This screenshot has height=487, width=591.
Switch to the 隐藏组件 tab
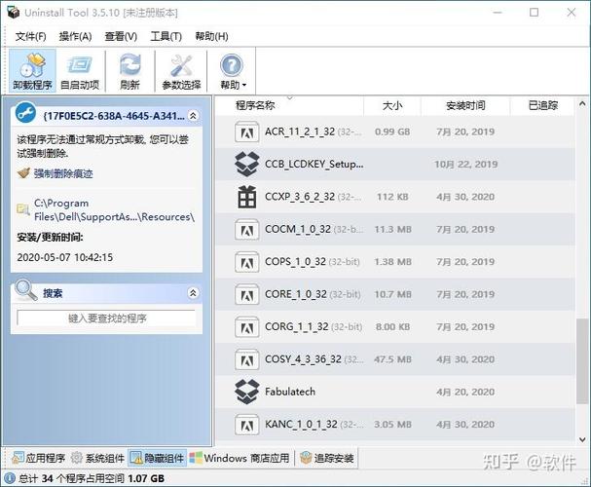click(157, 458)
